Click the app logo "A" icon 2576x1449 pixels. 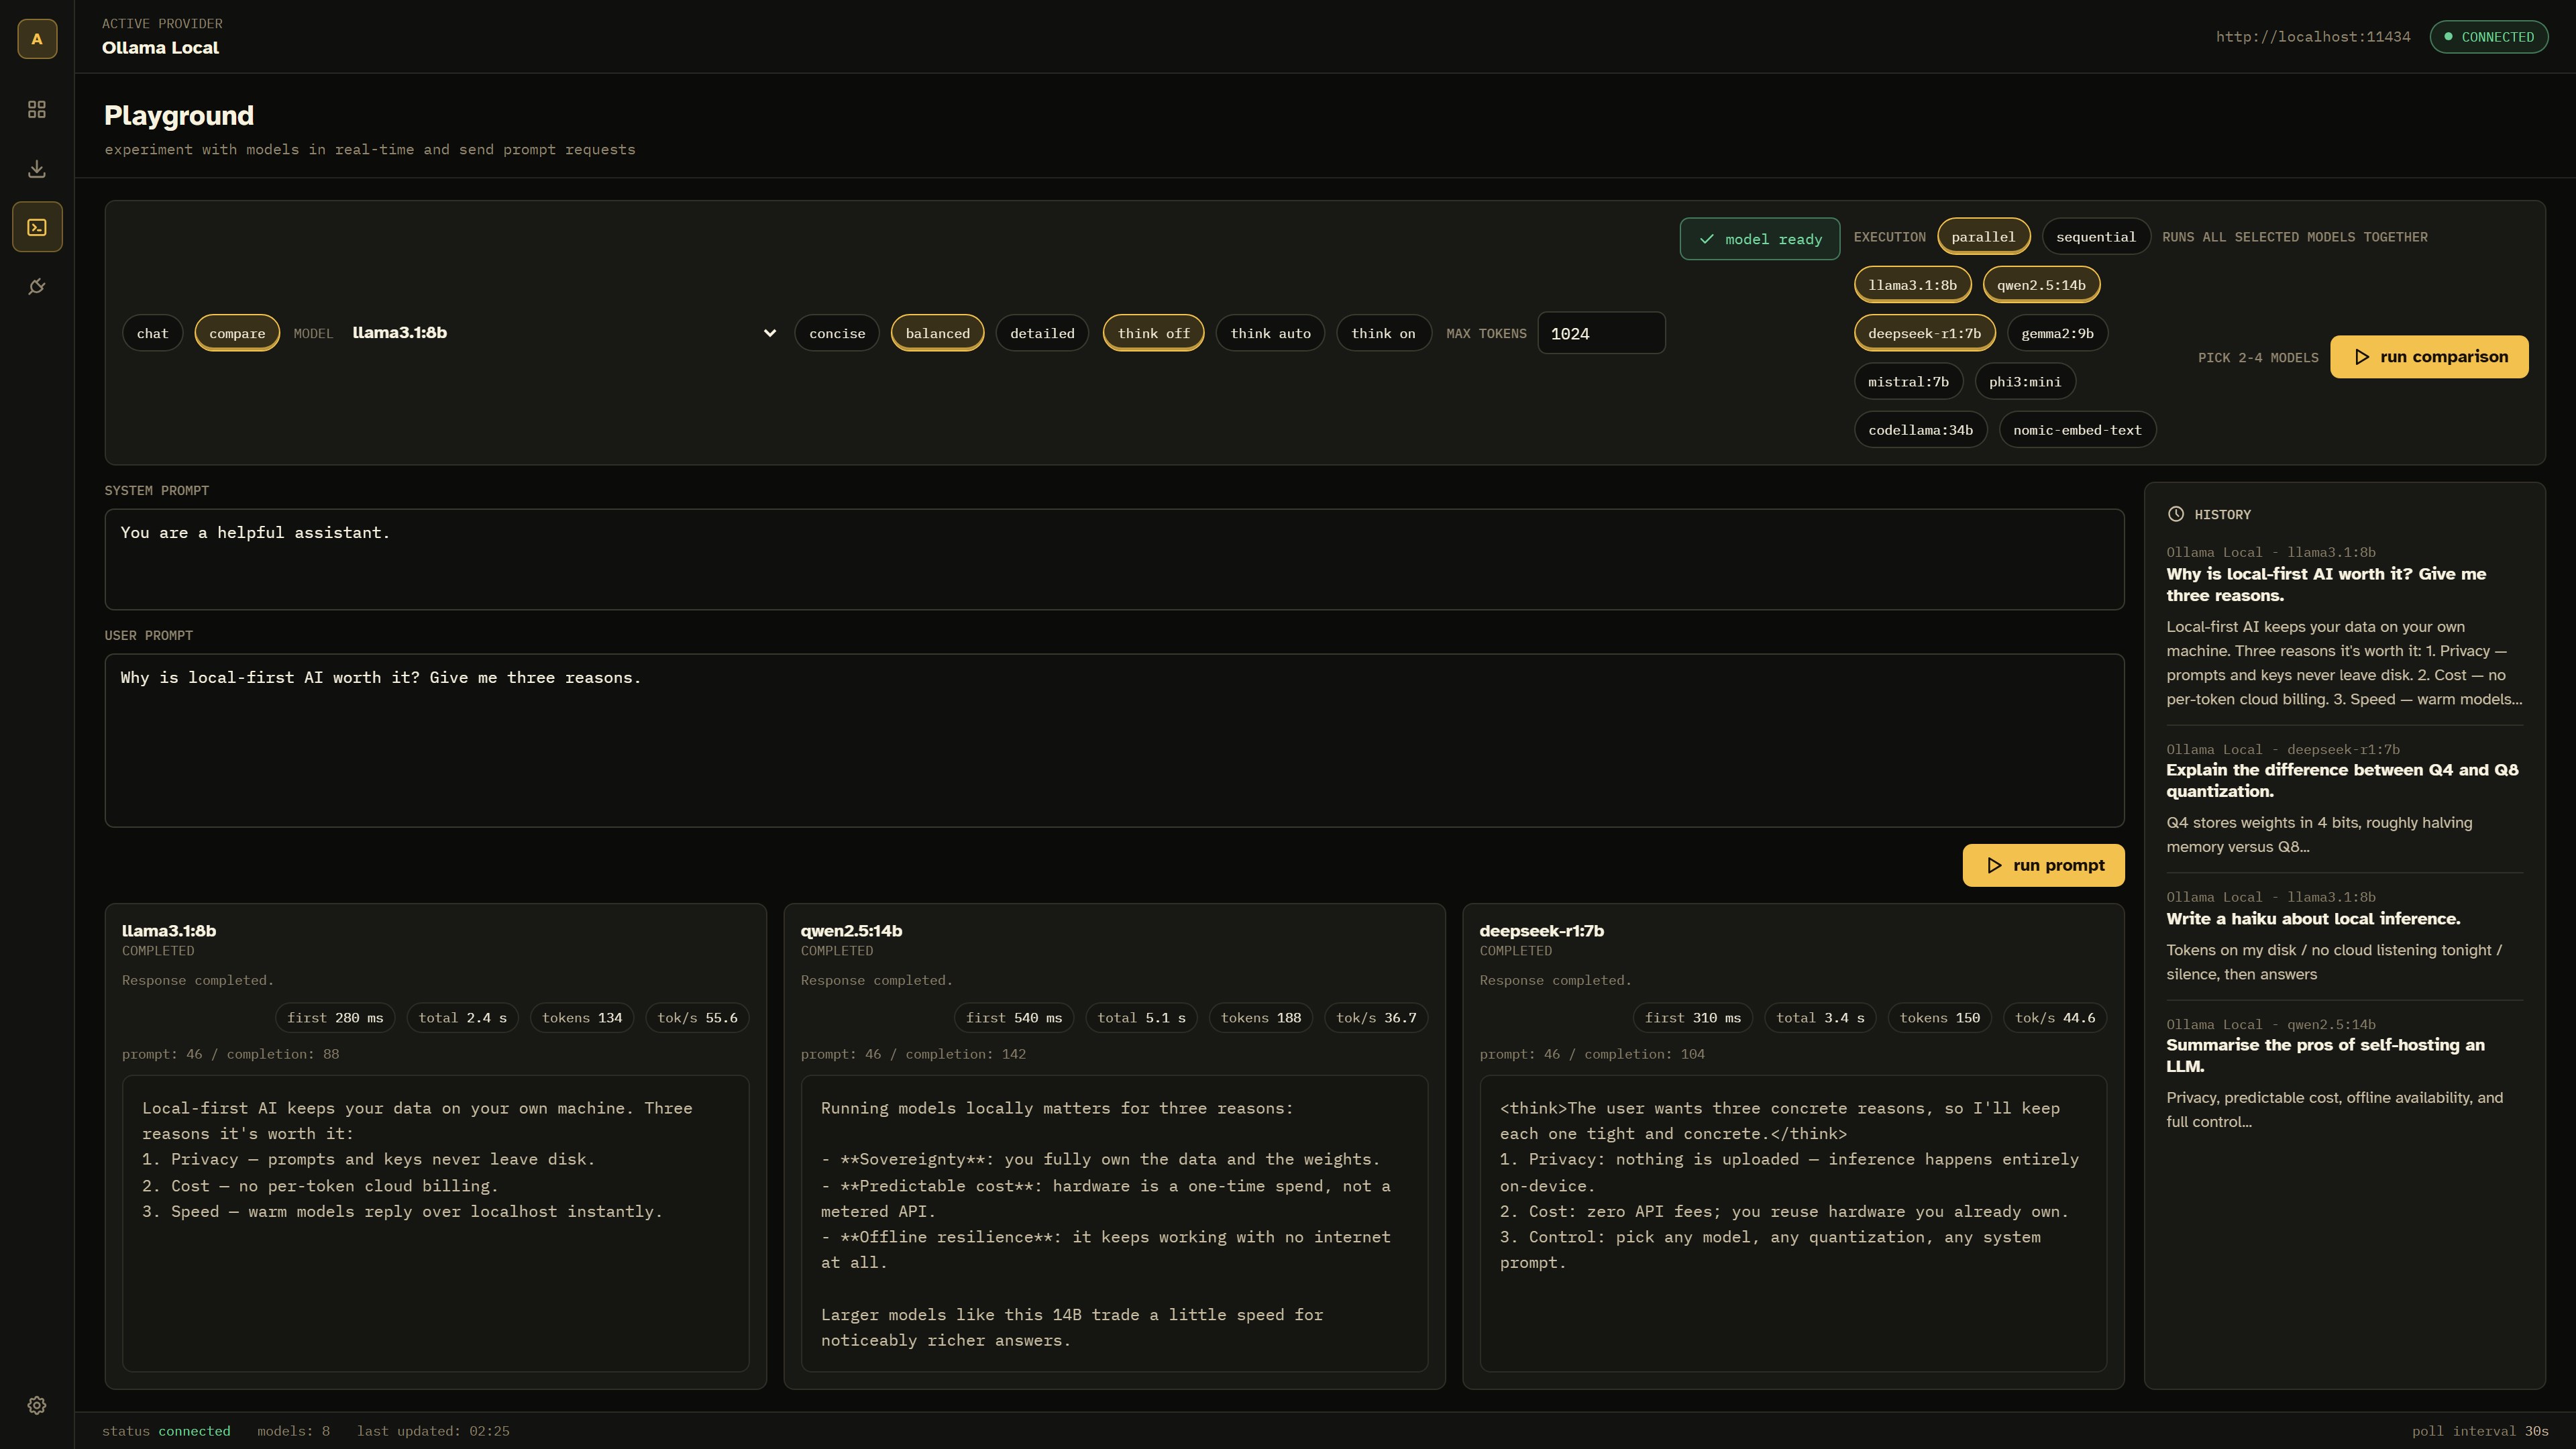click(37, 39)
